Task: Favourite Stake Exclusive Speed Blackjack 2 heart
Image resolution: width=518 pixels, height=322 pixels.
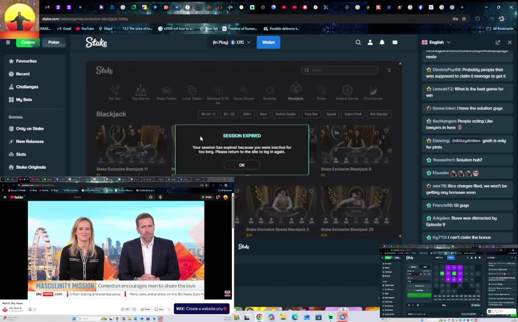Action: pyautogui.click(x=311, y=191)
